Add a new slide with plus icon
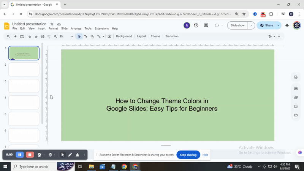This screenshot has width=304, height=171. point(15,36)
